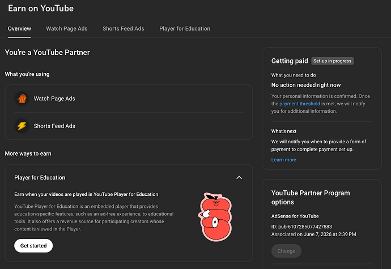
Task: Click the Set-up in progress badge
Action: point(333,61)
